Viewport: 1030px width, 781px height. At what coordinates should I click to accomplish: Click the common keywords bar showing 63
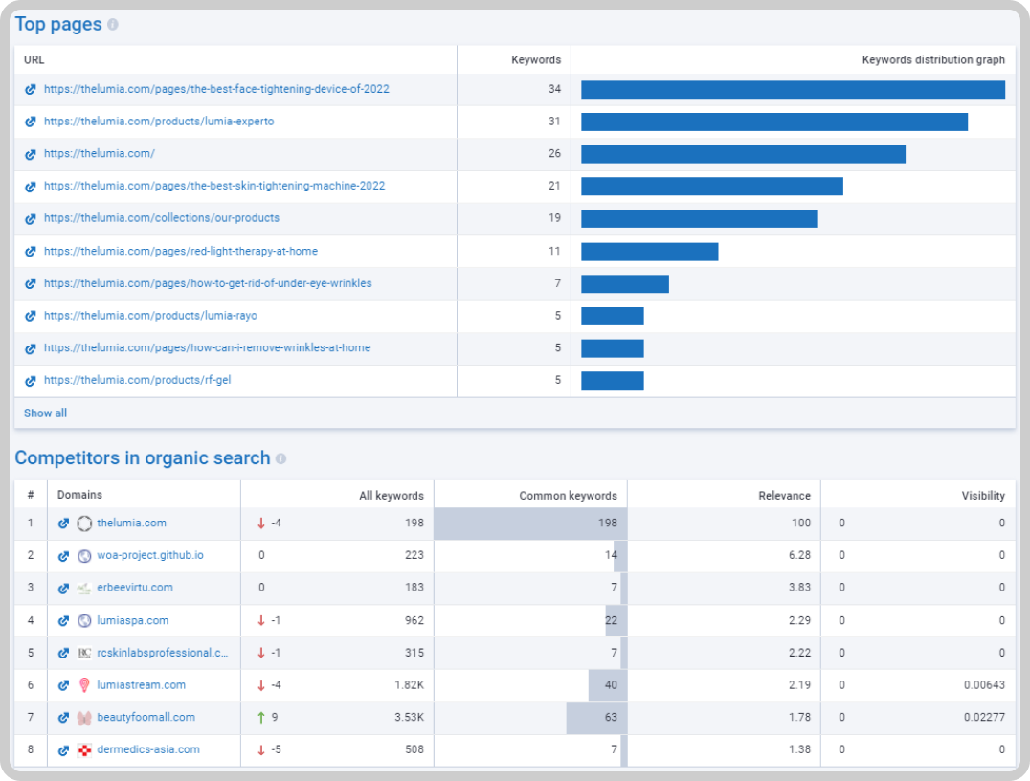click(x=596, y=717)
